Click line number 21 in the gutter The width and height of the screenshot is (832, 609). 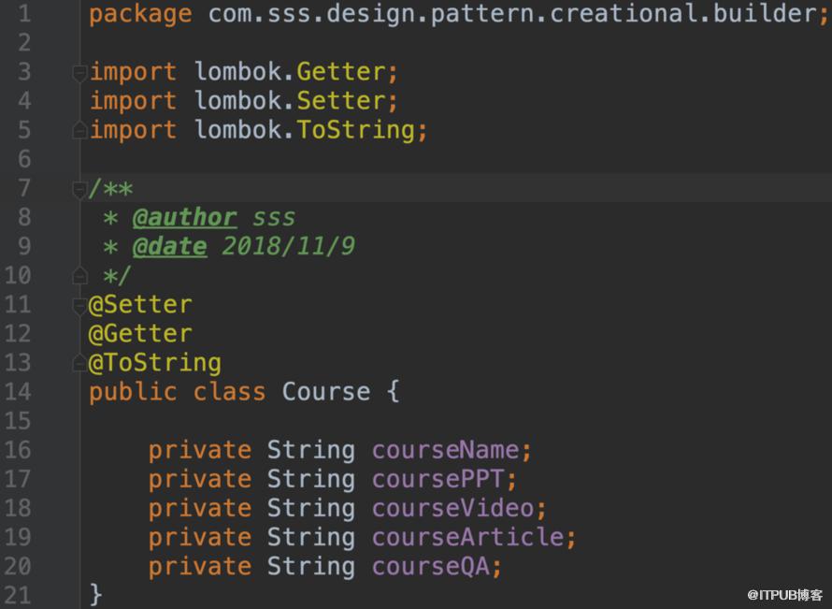(x=18, y=596)
